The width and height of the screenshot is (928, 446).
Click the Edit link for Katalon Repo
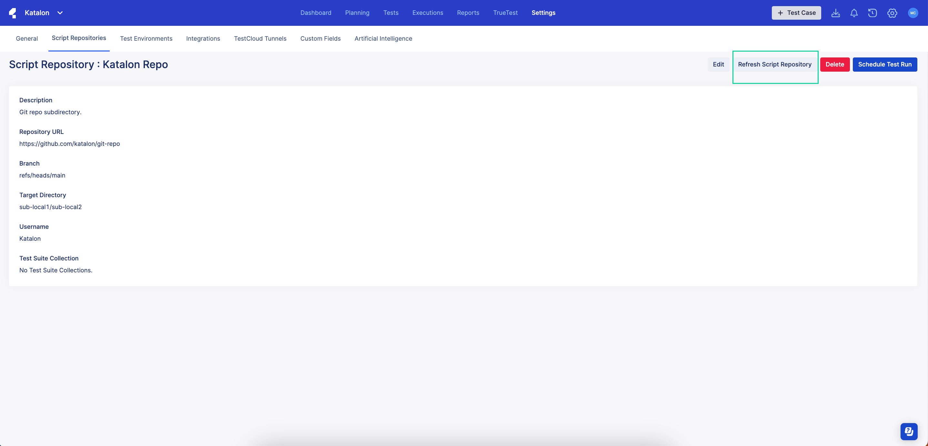[719, 64]
